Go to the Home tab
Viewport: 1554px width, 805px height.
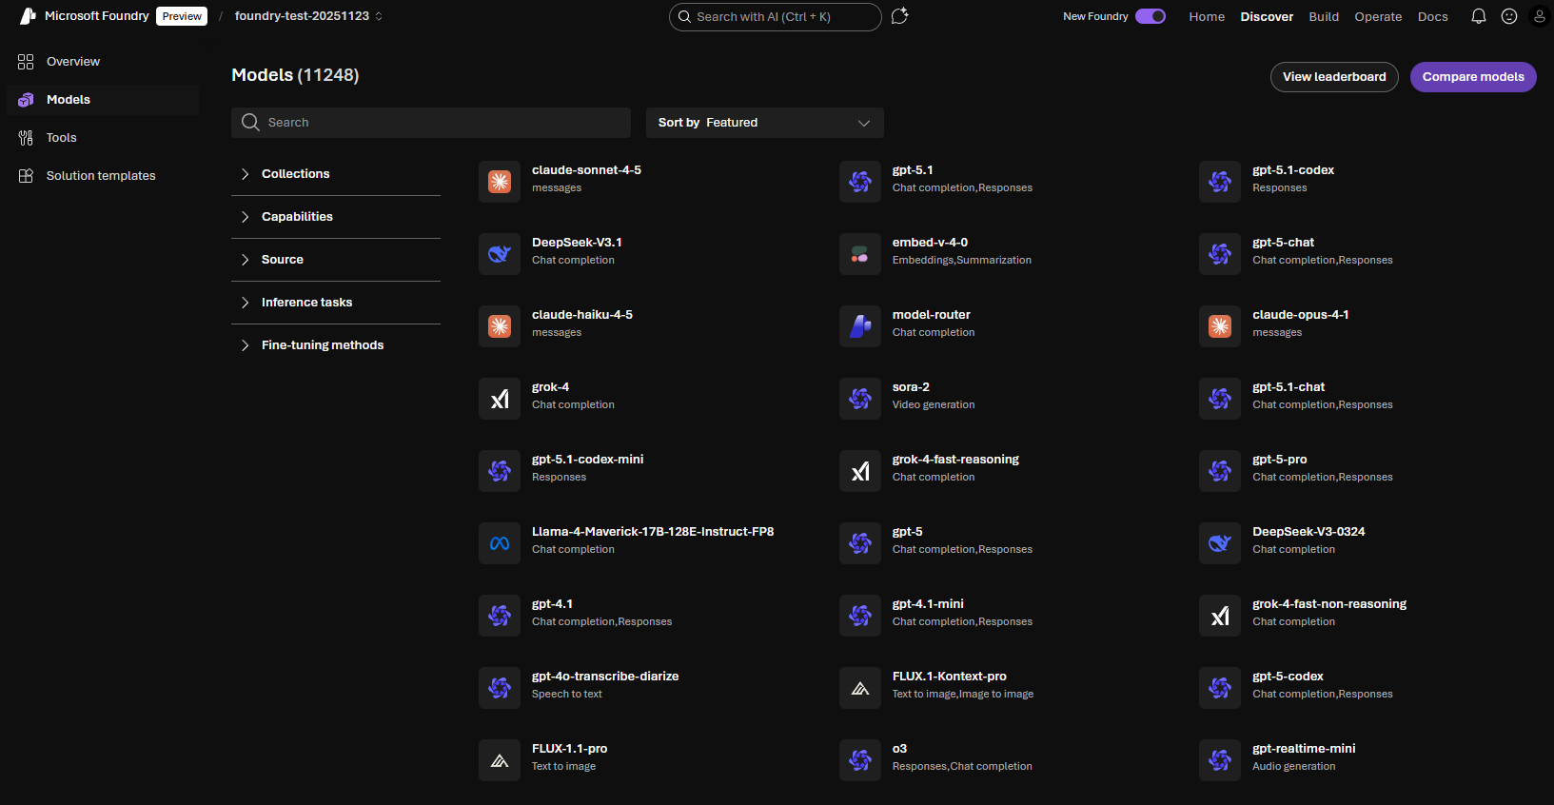tap(1207, 17)
